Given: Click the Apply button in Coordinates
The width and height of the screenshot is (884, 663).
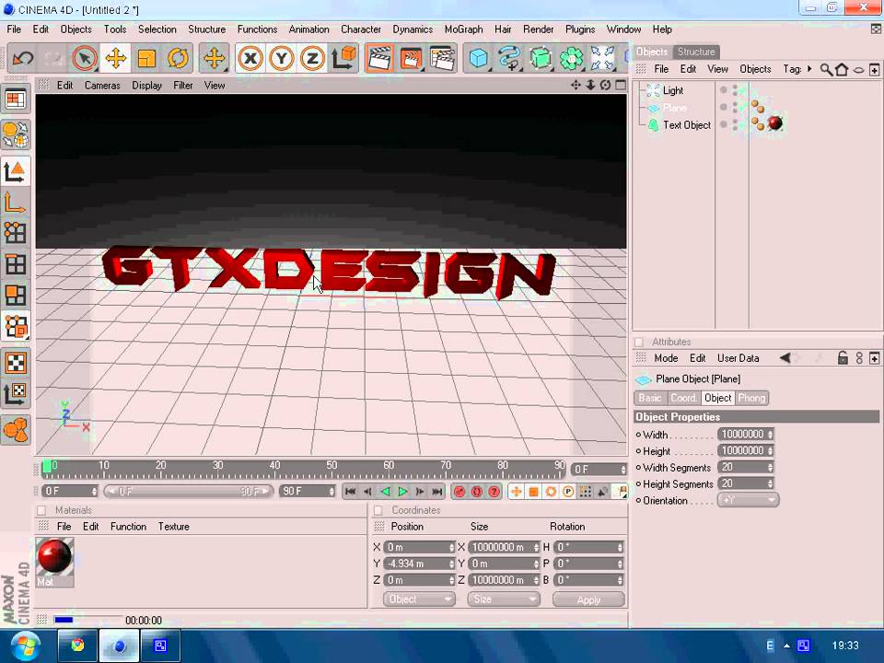Looking at the screenshot, I should tap(588, 599).
